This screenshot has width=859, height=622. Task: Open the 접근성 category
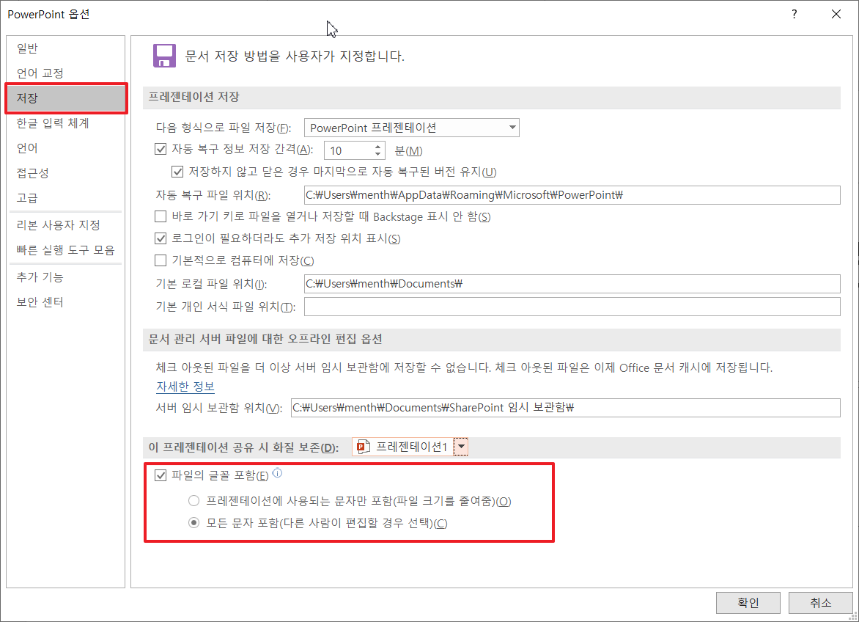pos(66,172)
